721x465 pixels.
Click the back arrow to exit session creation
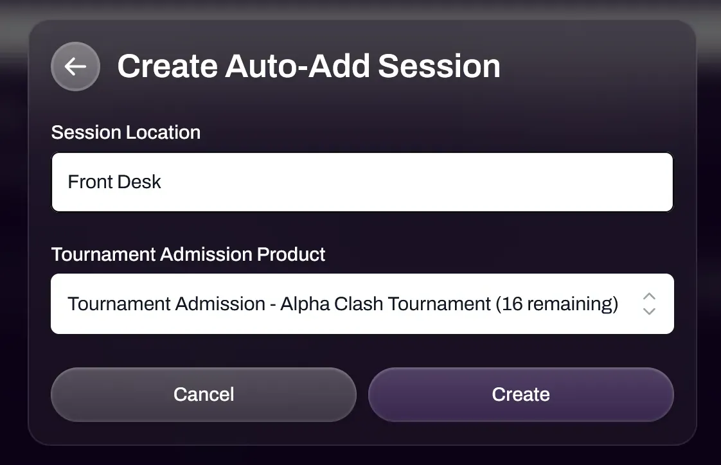[75, 66]
